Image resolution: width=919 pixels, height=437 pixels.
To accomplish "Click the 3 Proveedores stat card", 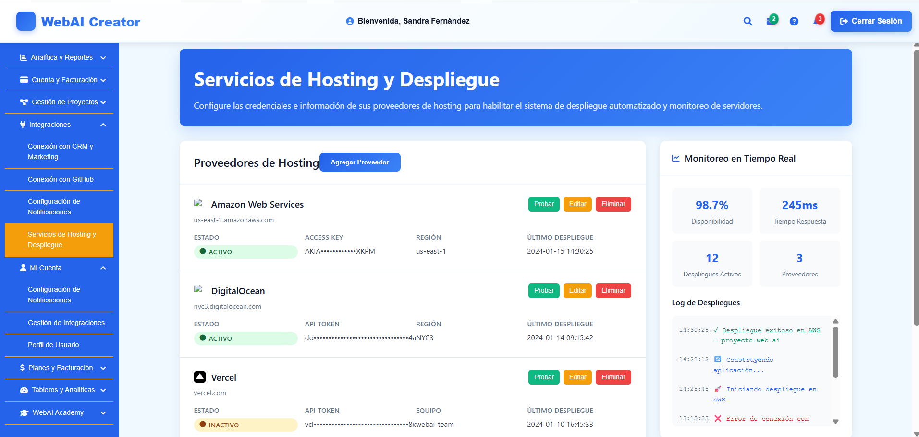I will click(799, 264).
